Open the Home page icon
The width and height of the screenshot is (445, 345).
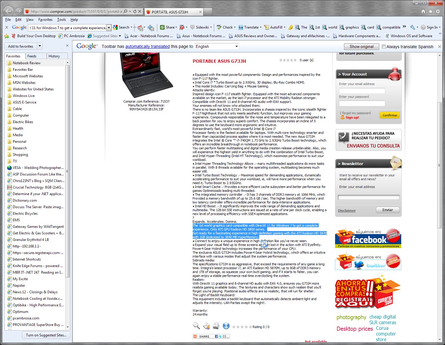pyautogui.click(x=423, y=11)
